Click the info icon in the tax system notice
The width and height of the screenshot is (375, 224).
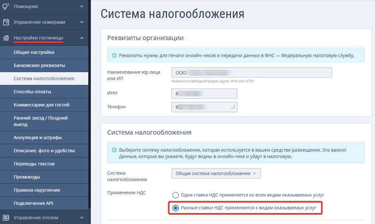coord(114,150)
